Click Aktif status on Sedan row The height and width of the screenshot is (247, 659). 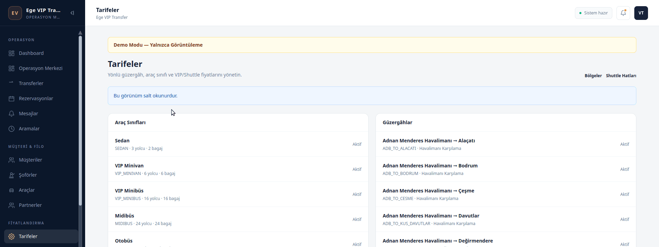tap(357, 144)
